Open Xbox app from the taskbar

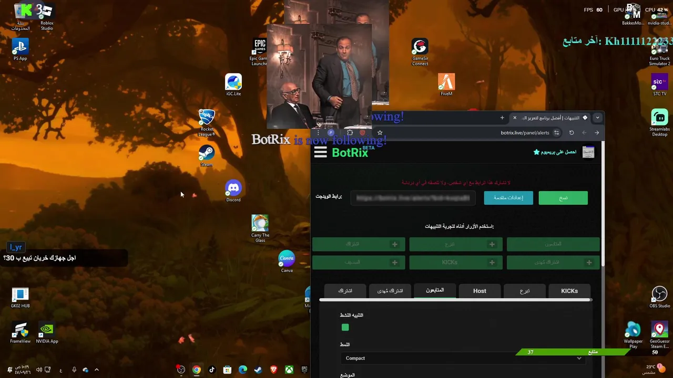pos(289,370)
